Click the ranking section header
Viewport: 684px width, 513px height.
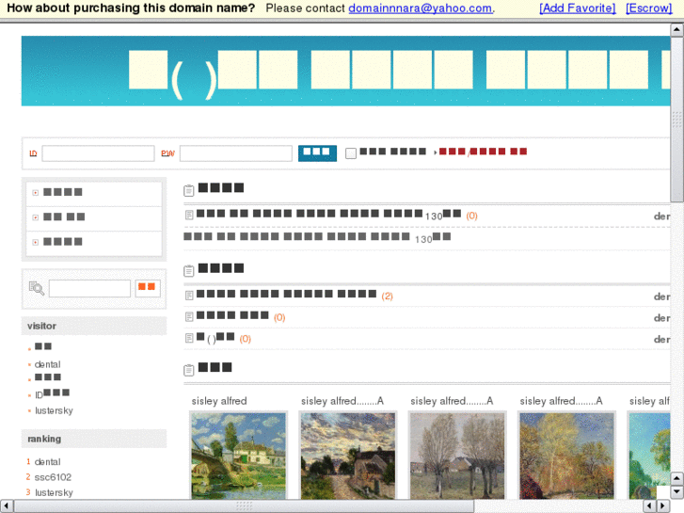94,439
